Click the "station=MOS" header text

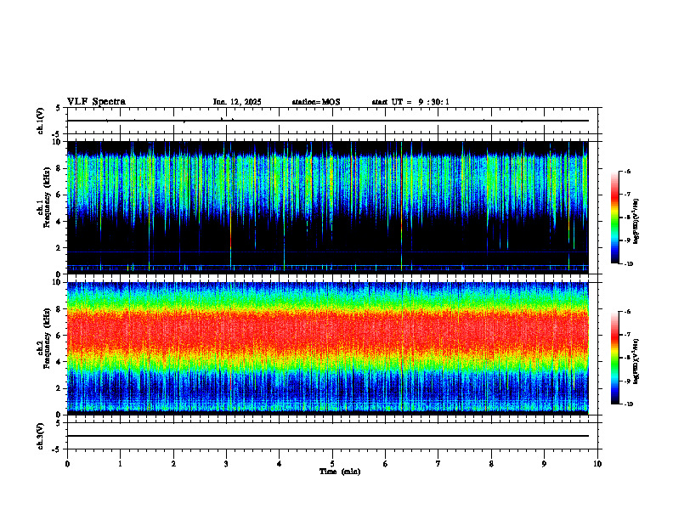pyautogui.click(x=316, y=102)
